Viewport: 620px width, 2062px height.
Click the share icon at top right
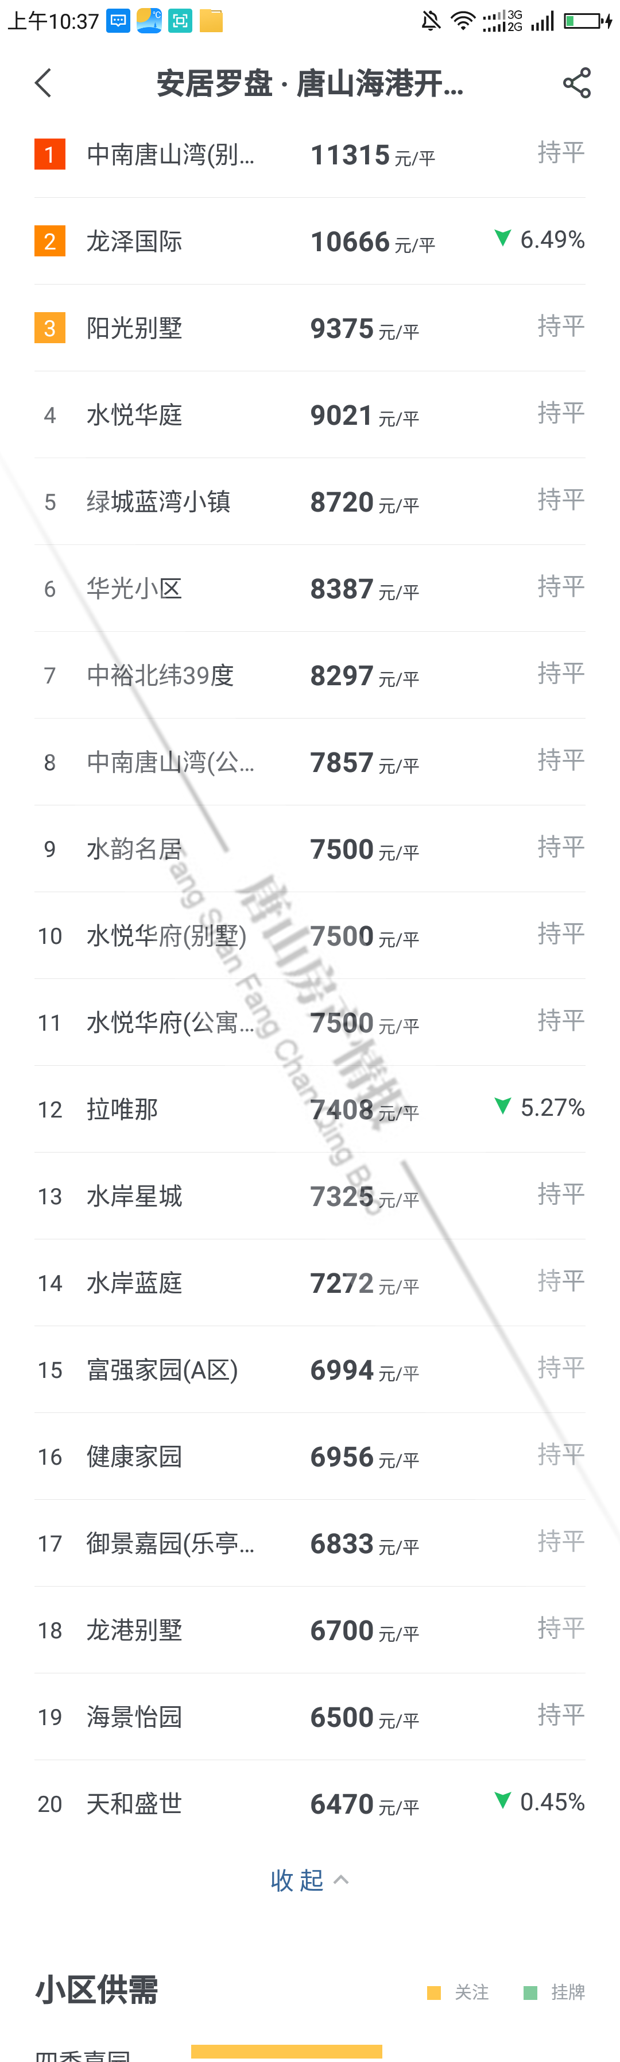click(578, 82)
